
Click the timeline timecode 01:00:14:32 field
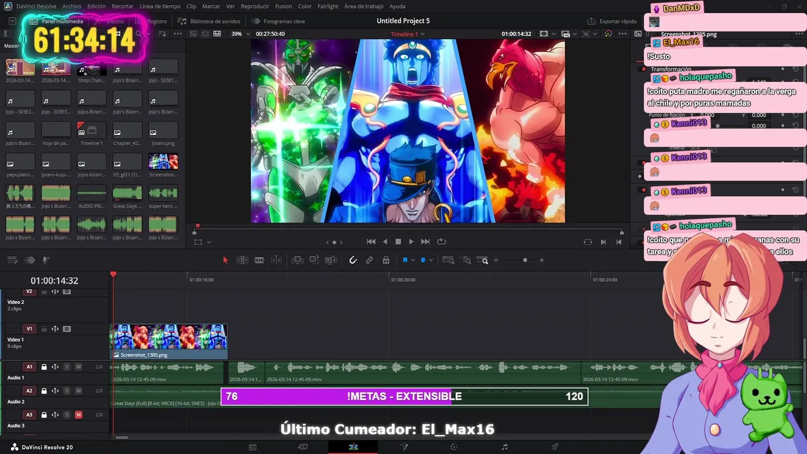[54, 281]
